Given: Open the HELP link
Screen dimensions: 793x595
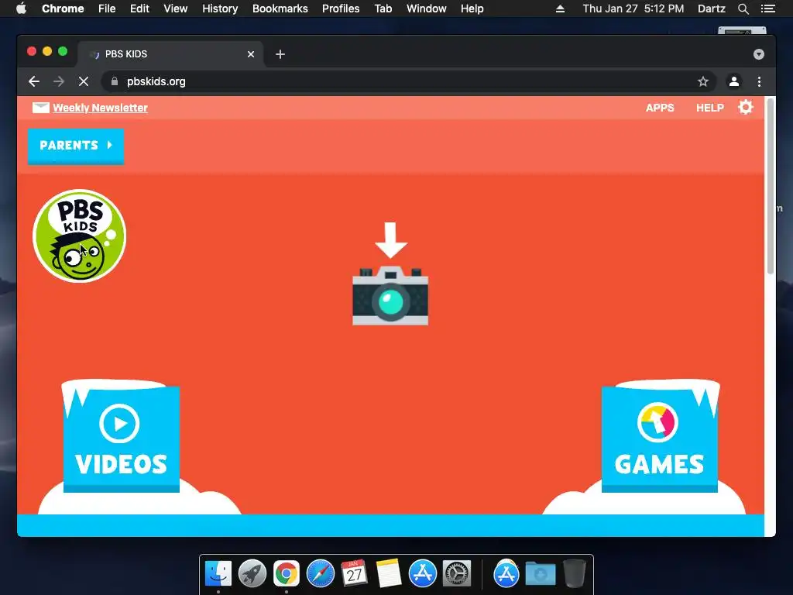Looking at the screenshot, I should click(709, 108).
